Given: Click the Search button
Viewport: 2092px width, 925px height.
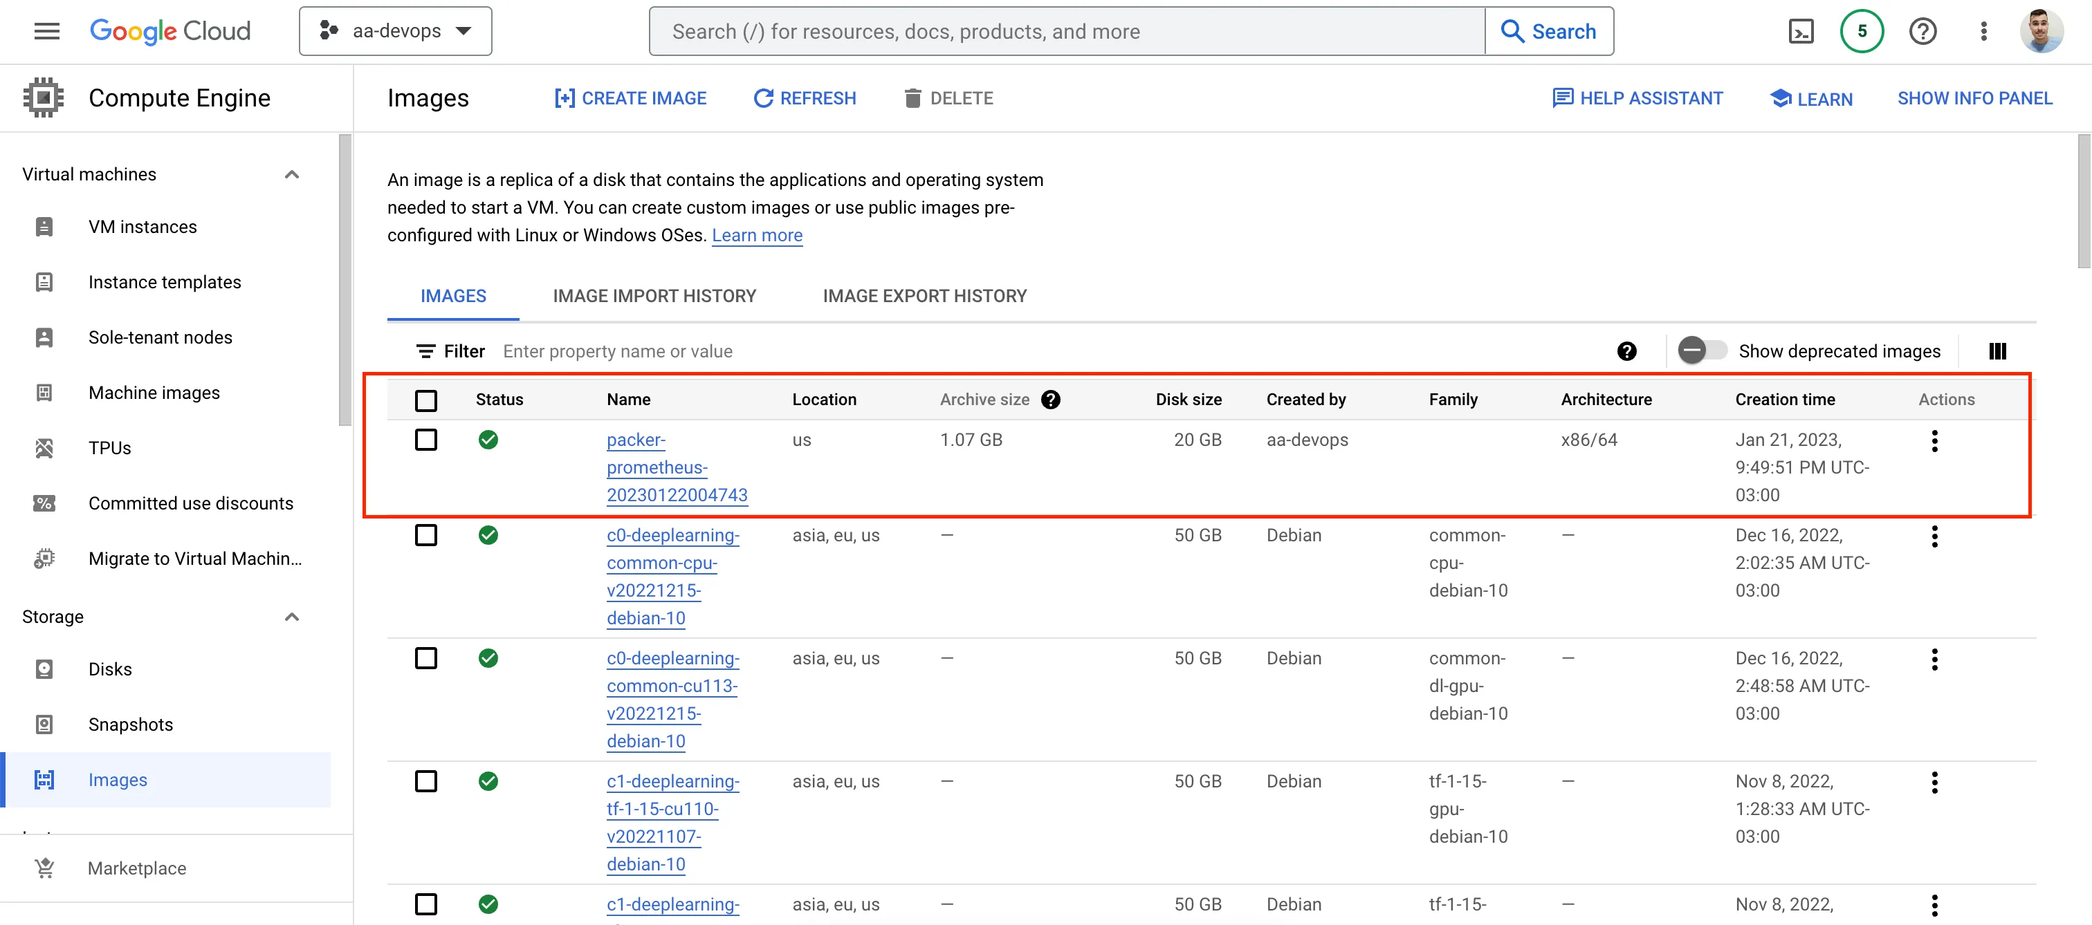Looking at the screenshot, I should click(1549, 31).
